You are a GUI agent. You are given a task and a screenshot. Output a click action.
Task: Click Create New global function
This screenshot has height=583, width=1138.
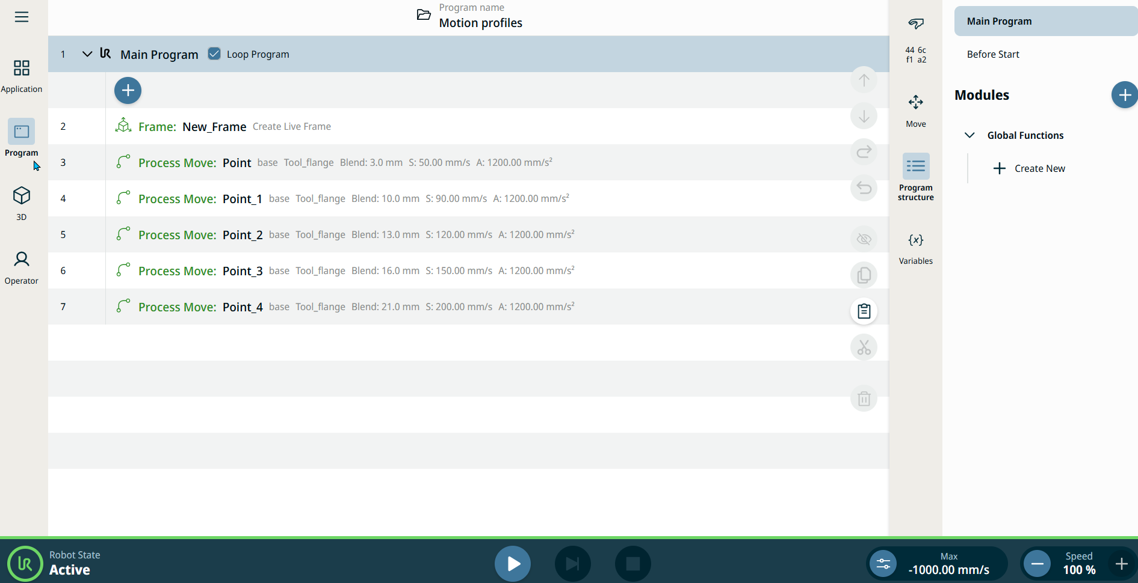click(1029, 168)
